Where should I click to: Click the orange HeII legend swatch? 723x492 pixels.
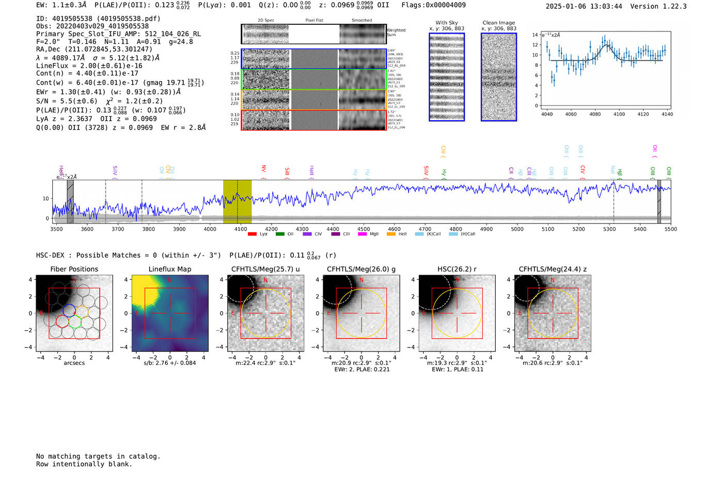click(391, 234)
